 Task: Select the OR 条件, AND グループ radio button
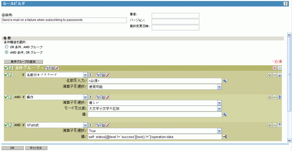point(7,47)
